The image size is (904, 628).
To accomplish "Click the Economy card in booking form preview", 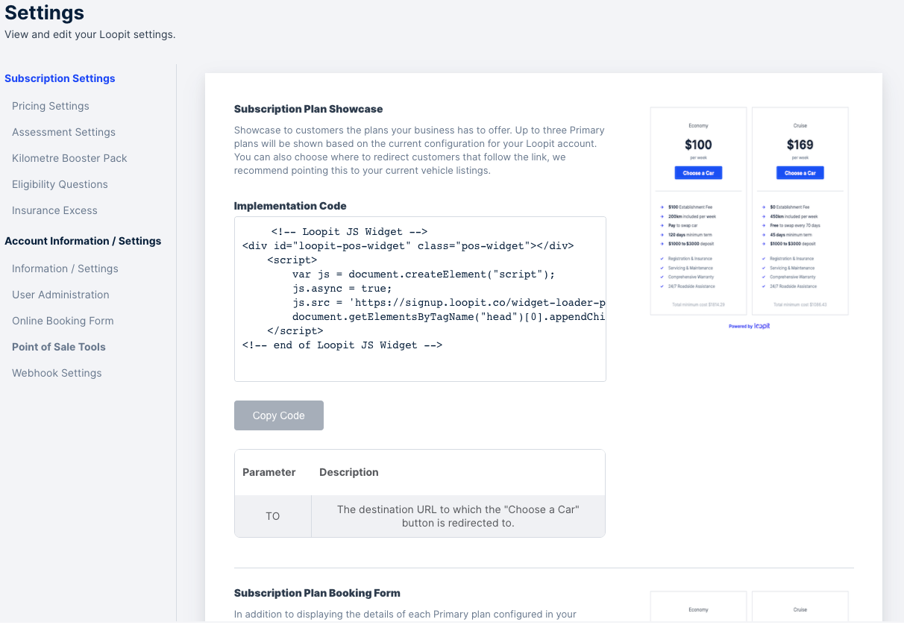I will 698,606.
